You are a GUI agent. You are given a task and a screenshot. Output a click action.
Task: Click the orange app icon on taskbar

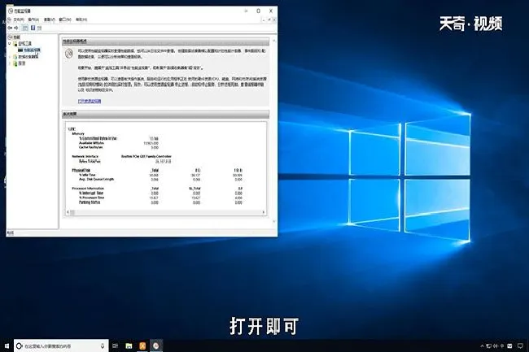point(142,345)
